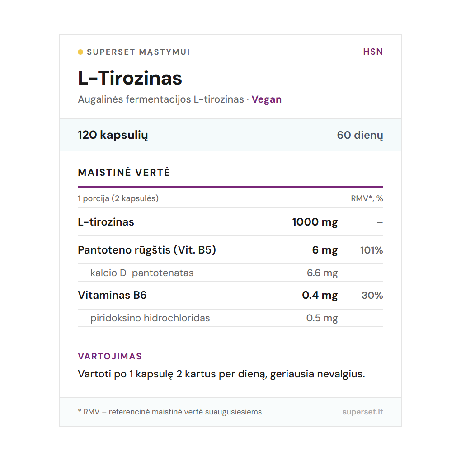461x461 pixels.
Task: Click the yellow dot before Superset Mąstymui
Action: point(80,52)
